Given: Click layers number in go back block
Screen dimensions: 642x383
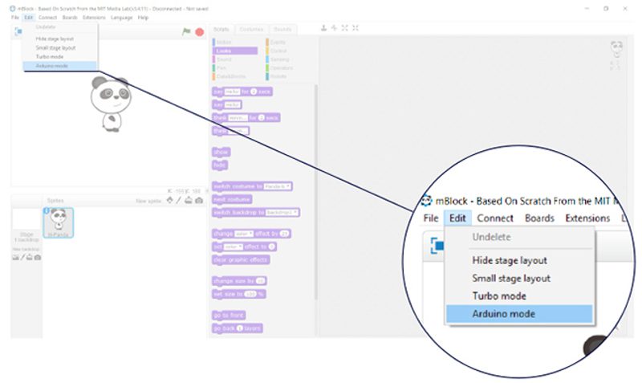Looking at the screenshot, I should click(240, 328).
